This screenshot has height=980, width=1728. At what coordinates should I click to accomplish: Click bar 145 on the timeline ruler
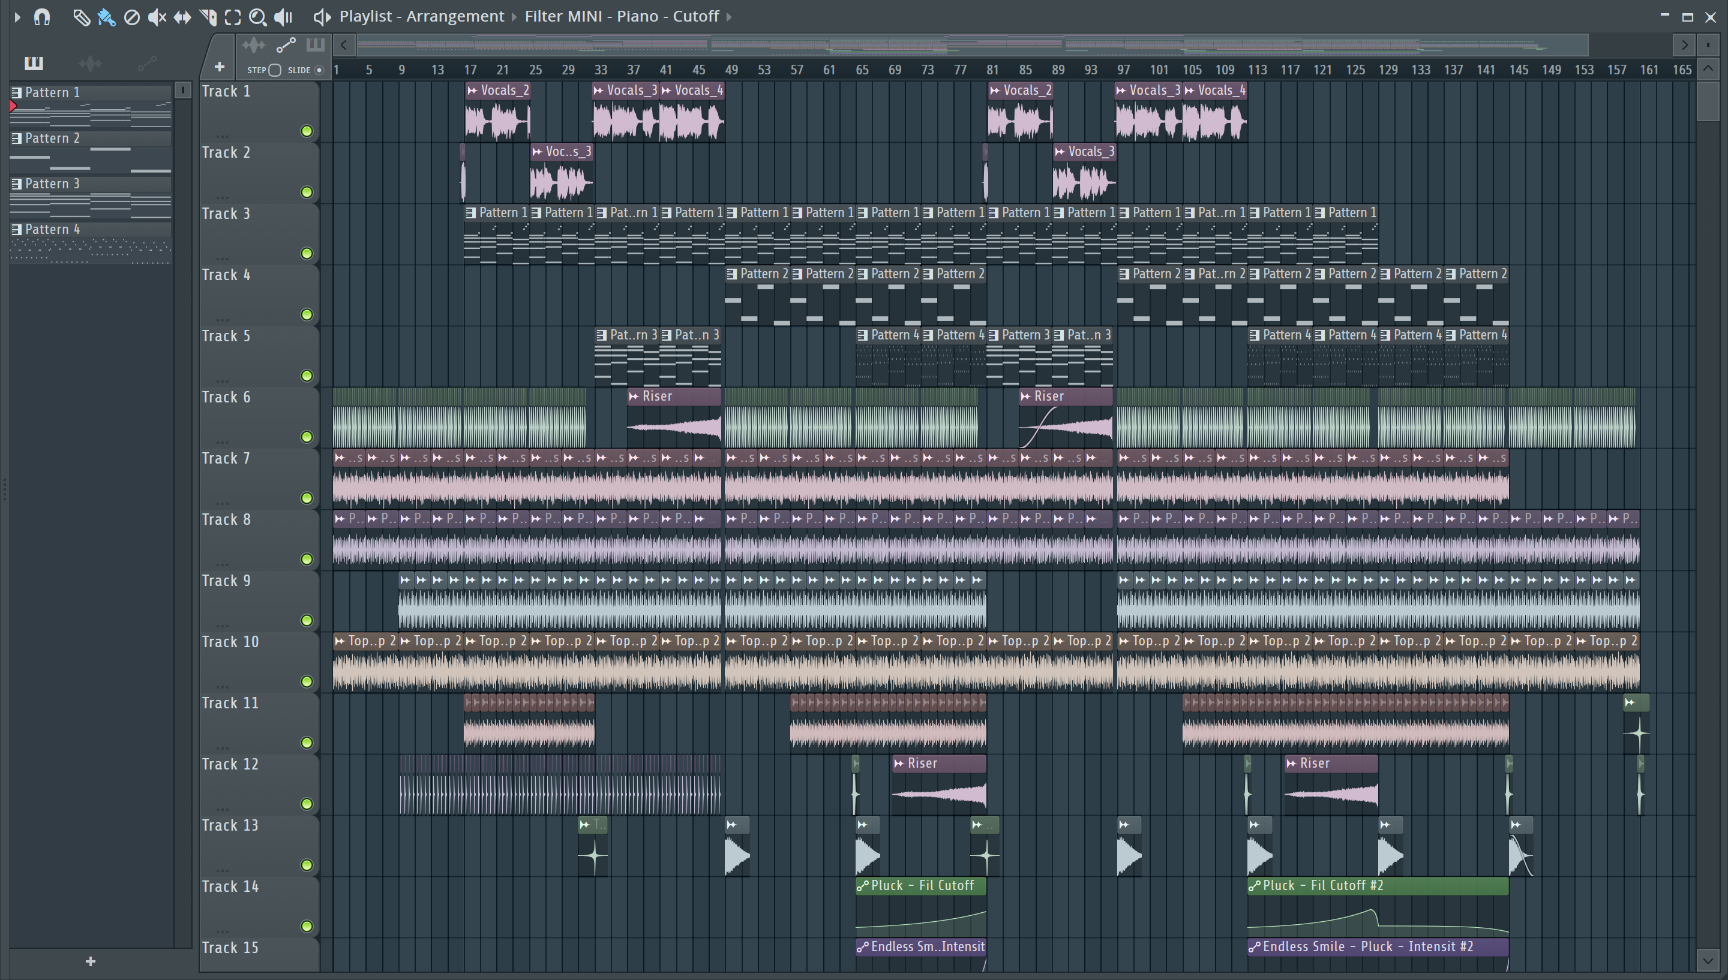tap(1518, 70)
